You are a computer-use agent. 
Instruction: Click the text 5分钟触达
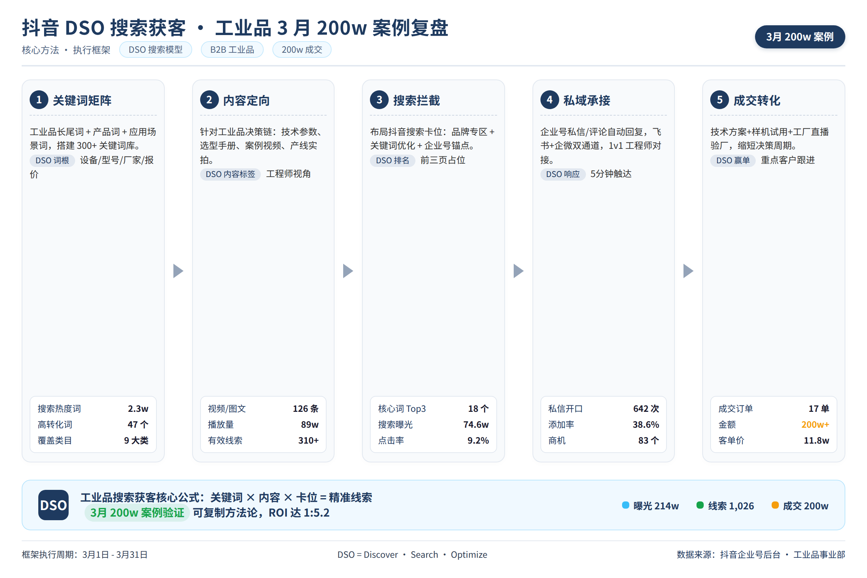[611, 174]
